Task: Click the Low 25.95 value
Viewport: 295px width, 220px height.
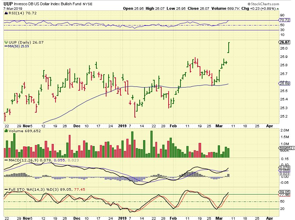Action: tap(176, 9)
